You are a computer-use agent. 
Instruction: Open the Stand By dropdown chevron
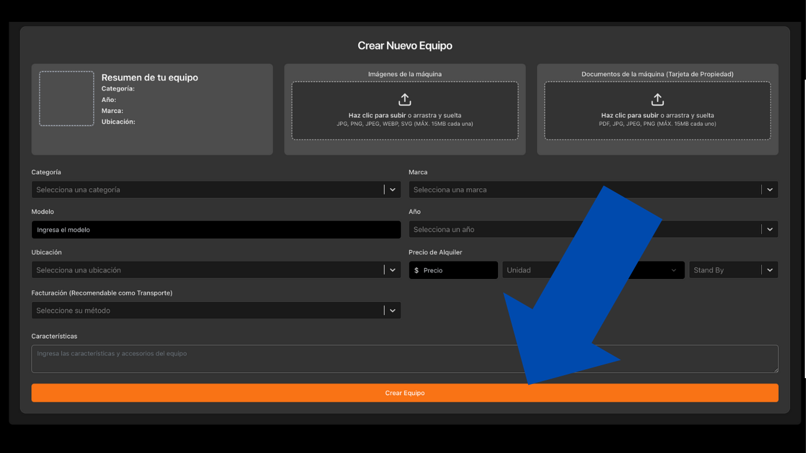pos(769,270)
